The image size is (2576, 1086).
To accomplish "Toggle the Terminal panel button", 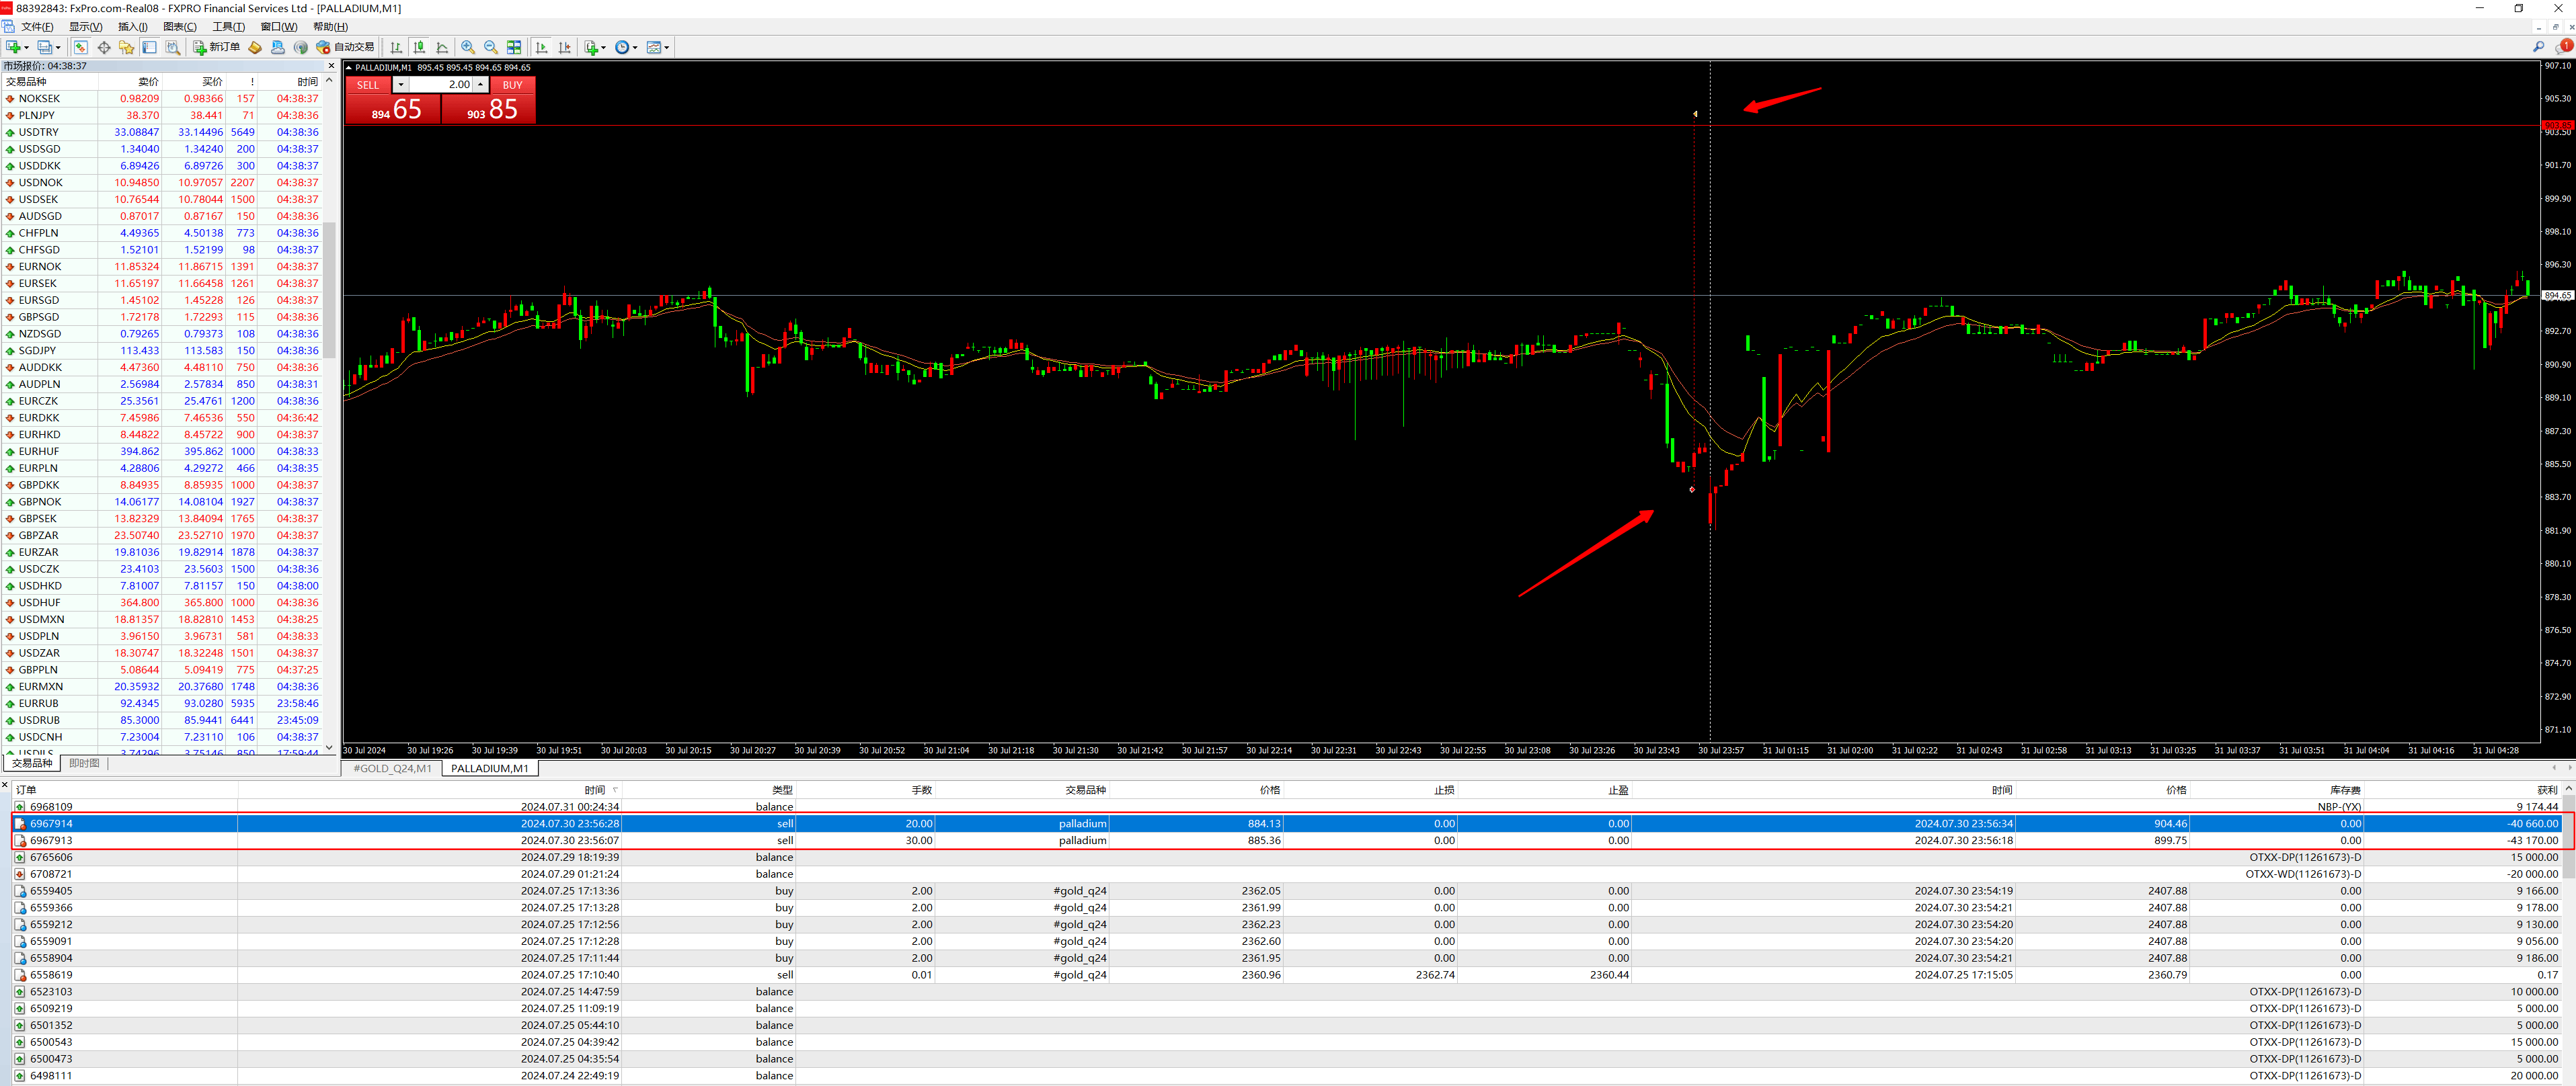I will tap(149, 47).
